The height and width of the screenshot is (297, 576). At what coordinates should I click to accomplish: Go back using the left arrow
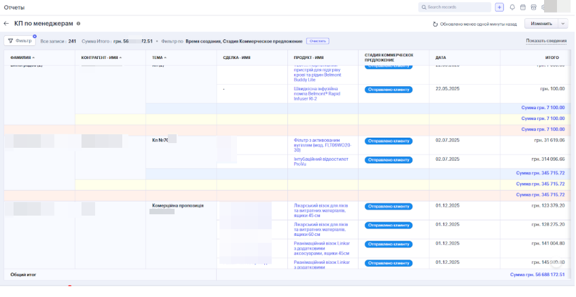6,24
